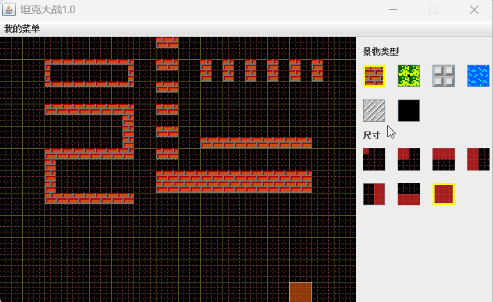Choose the steel block scenery type
Viewport: 493px width, 302px height.
tap(444, 76)
